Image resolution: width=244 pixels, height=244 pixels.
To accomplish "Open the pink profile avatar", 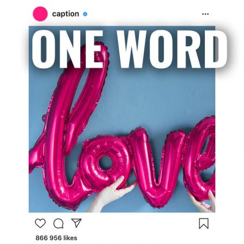I will tap(40, 14).
